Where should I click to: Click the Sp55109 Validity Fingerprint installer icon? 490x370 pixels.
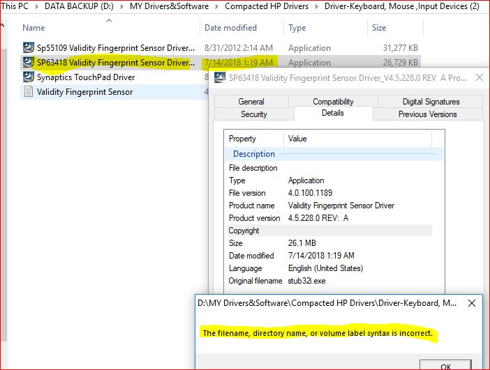click(29, 48)
